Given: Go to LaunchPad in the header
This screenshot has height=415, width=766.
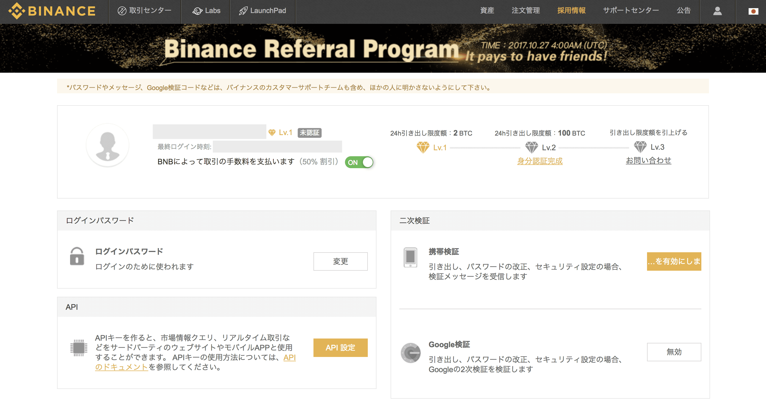Looking at the screenshot, I should [262, 11].
